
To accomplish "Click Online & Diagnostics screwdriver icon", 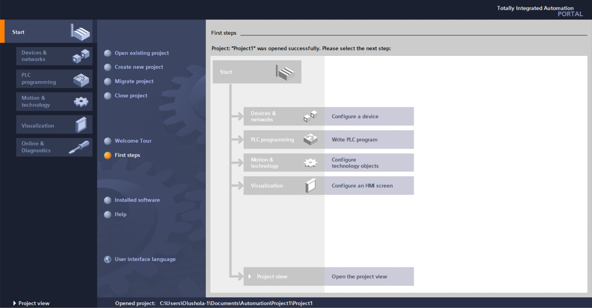I will tap(79, 147).
